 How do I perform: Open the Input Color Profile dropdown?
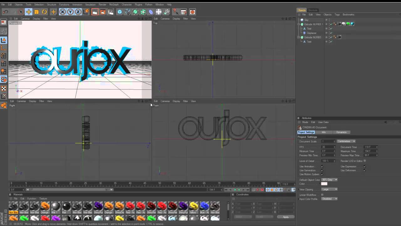click(x=329, y=199)
